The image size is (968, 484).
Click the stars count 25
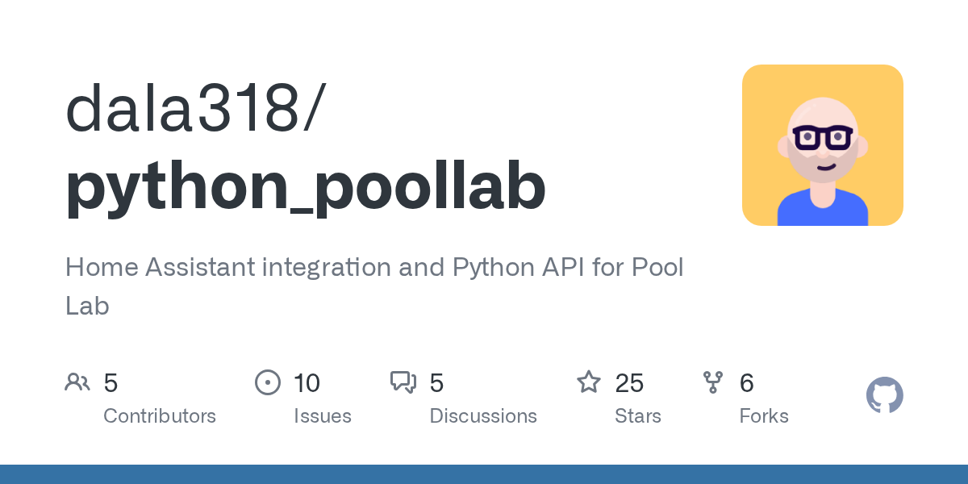(629, 383)
